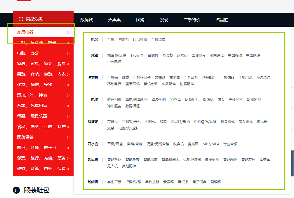Open the 手机维修 link

pos(158,40)
